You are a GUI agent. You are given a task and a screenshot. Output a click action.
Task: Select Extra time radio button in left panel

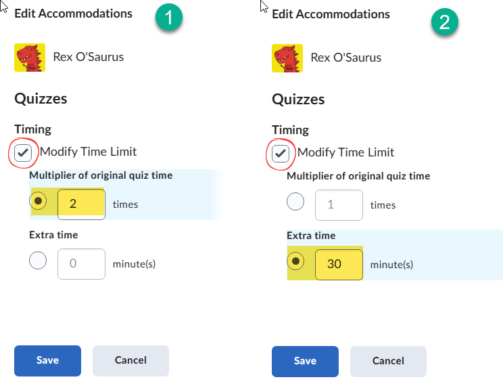click(38, 261)
